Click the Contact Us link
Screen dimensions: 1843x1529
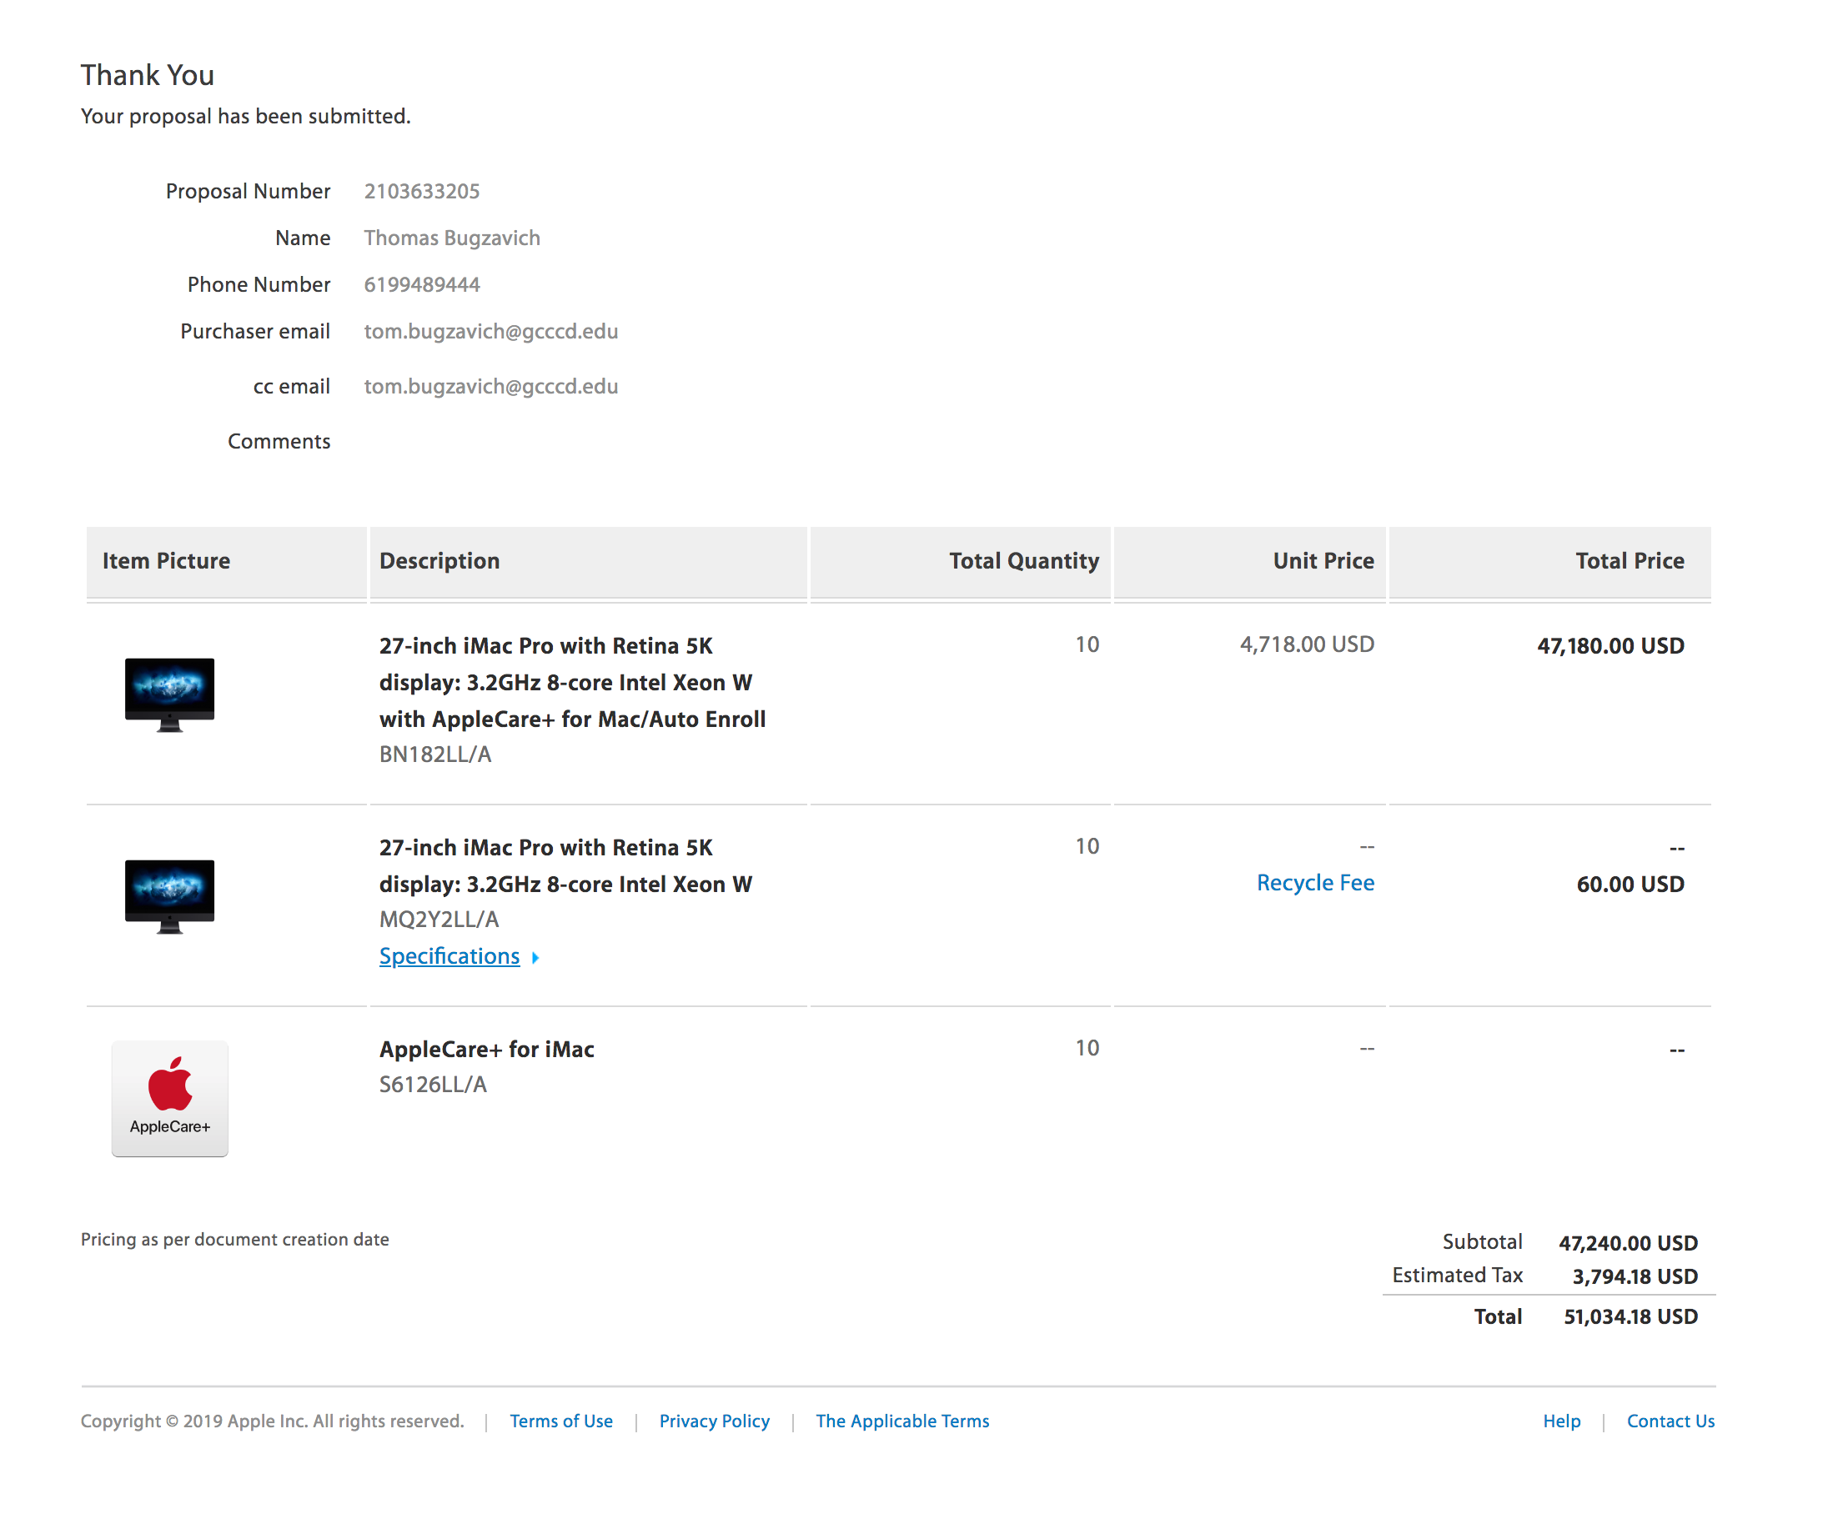[x=1670, y=1421]
